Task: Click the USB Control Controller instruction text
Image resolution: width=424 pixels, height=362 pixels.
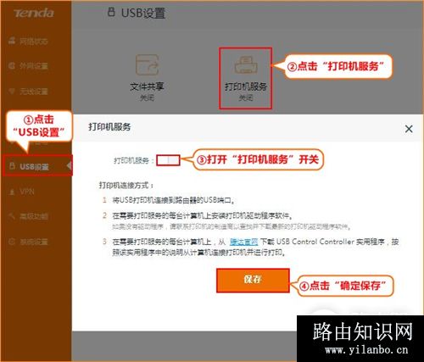Action: 255,247
